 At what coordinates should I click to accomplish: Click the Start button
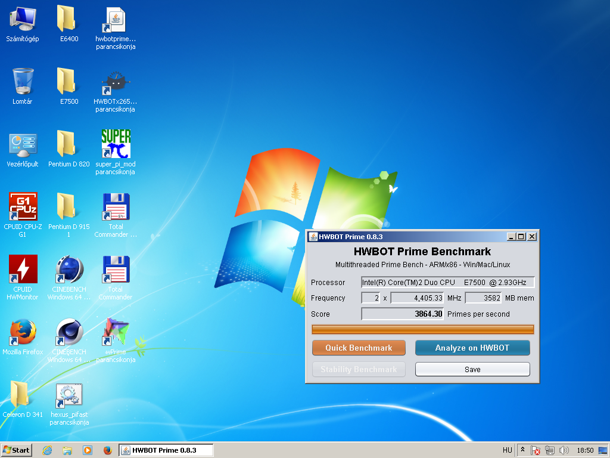[16, 450]
